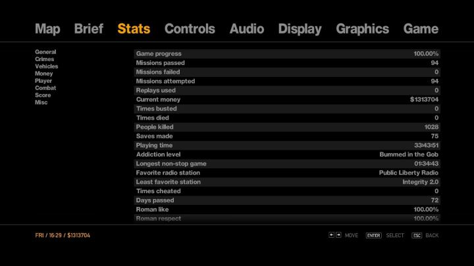Click the 72 days passed value
The image size is (474, 266).
coord(434,200)
